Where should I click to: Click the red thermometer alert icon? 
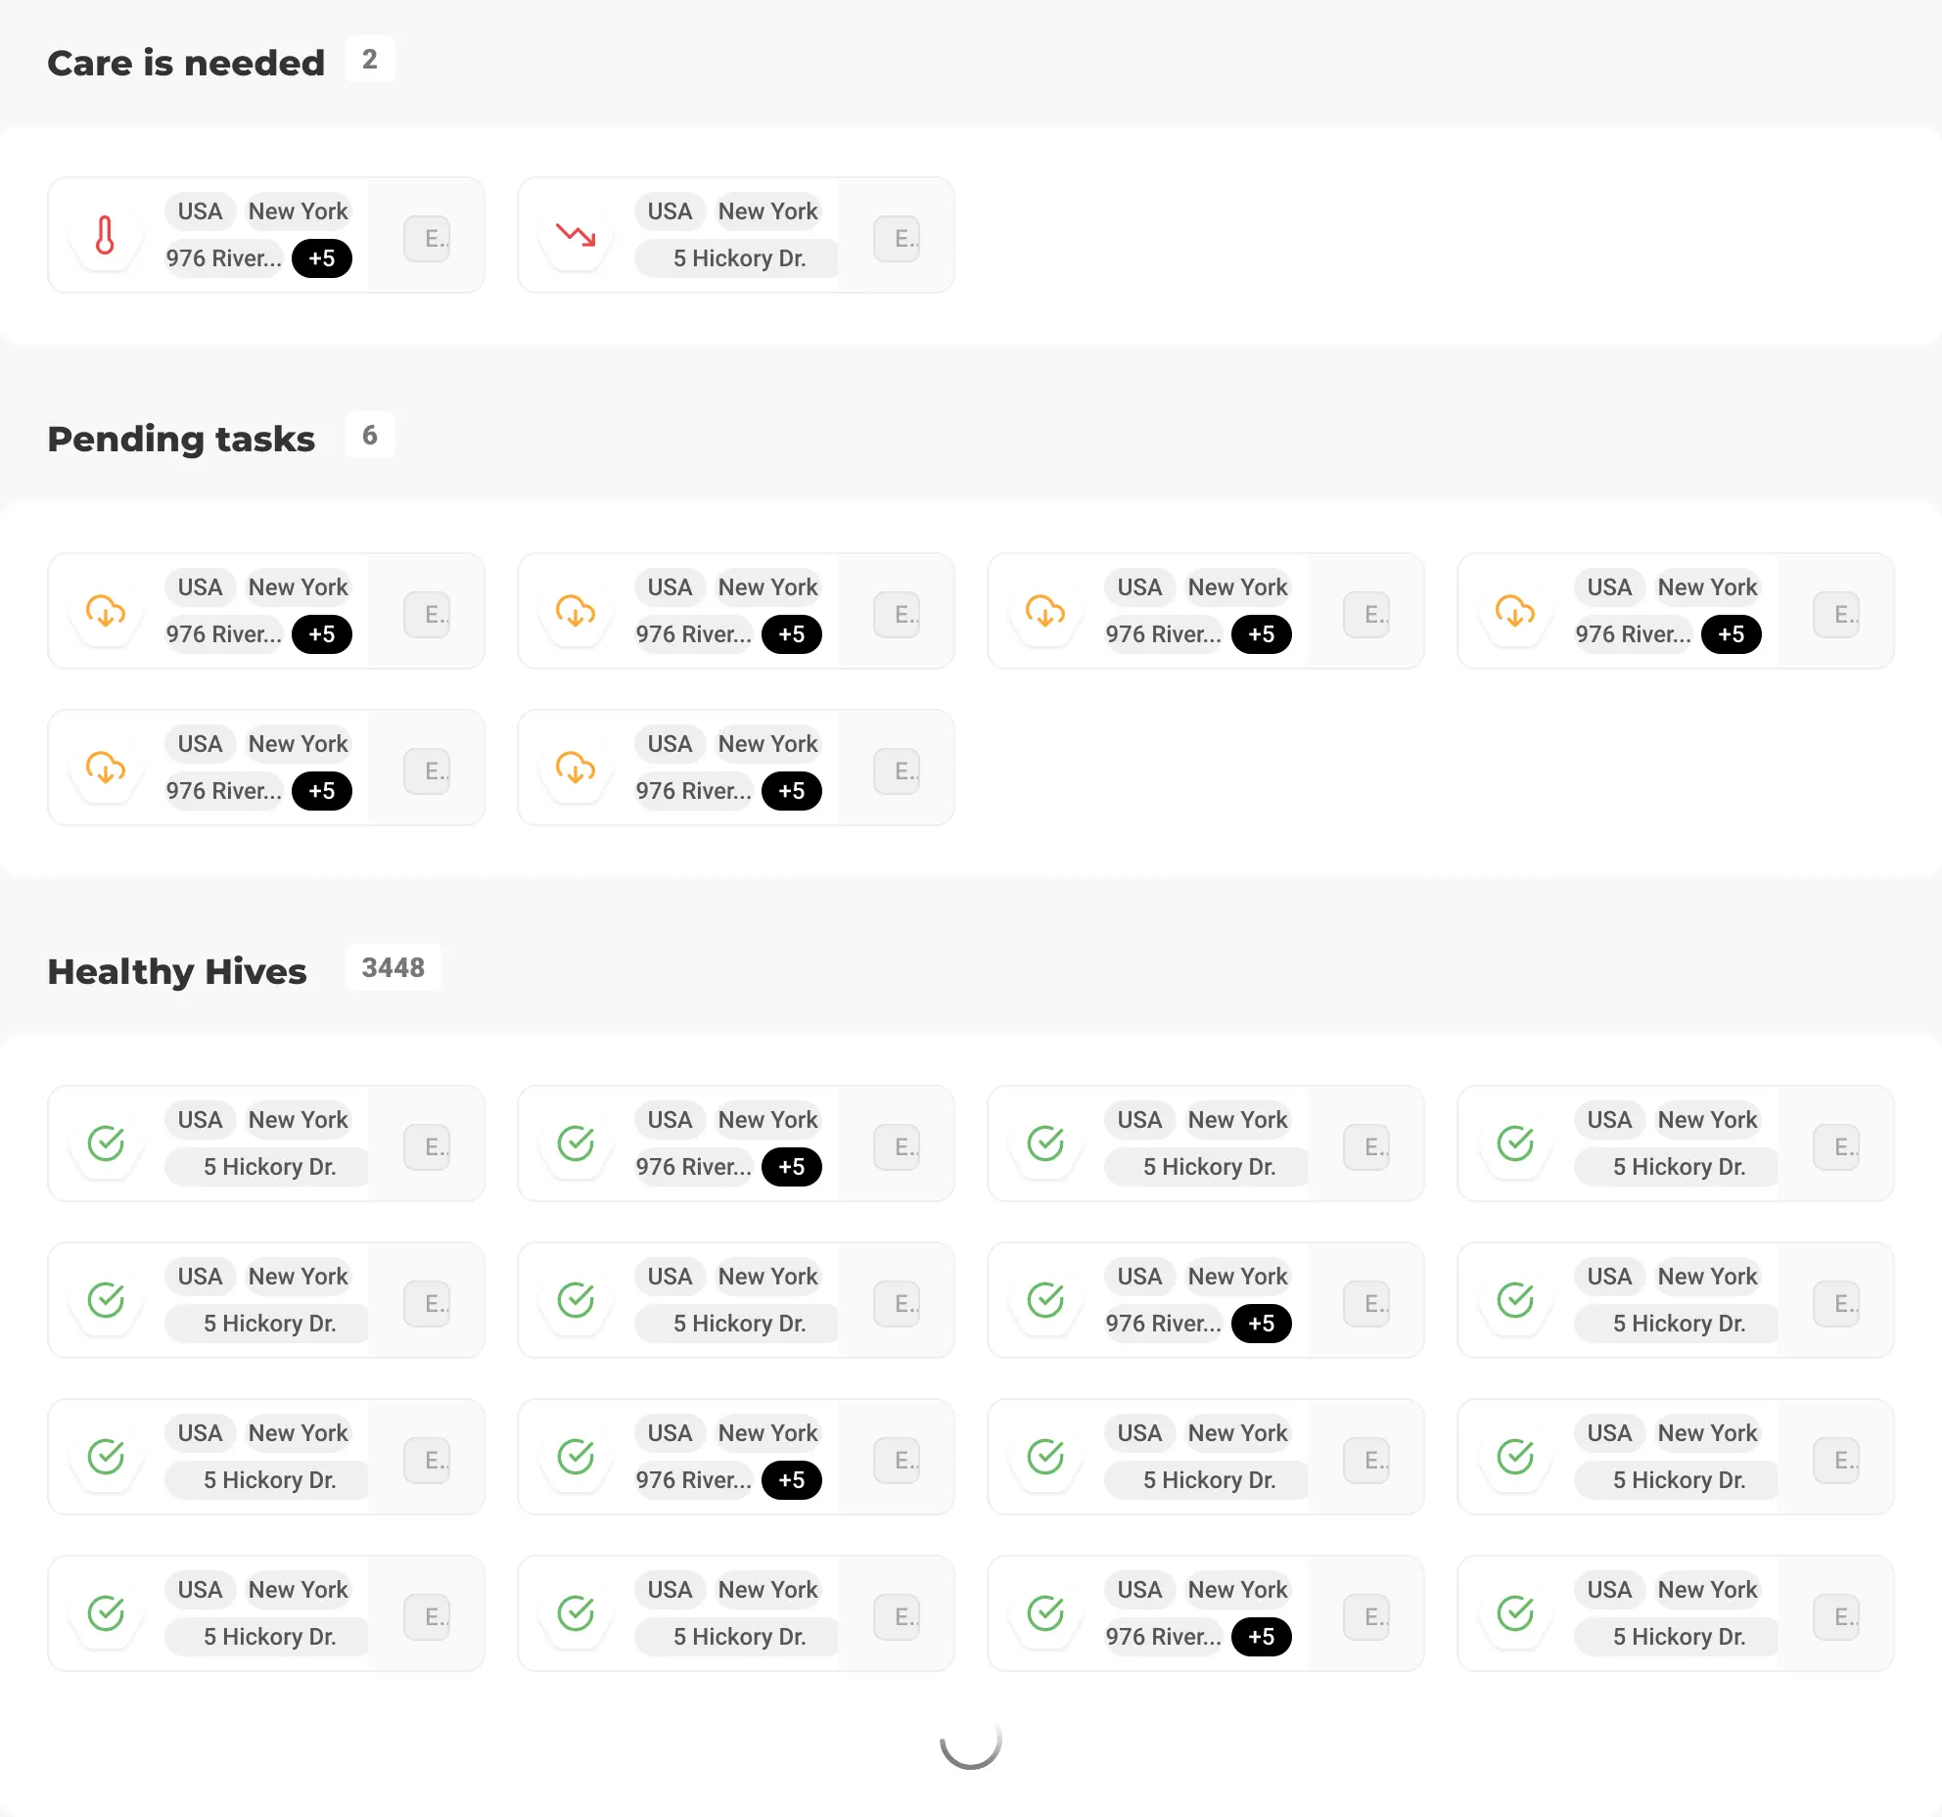coord(106,236)
